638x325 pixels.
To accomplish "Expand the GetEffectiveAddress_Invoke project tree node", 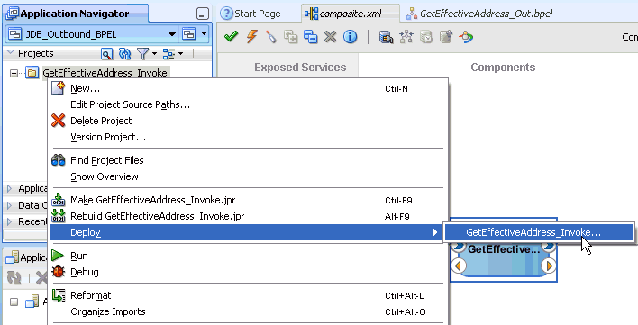I will [14, 73].
